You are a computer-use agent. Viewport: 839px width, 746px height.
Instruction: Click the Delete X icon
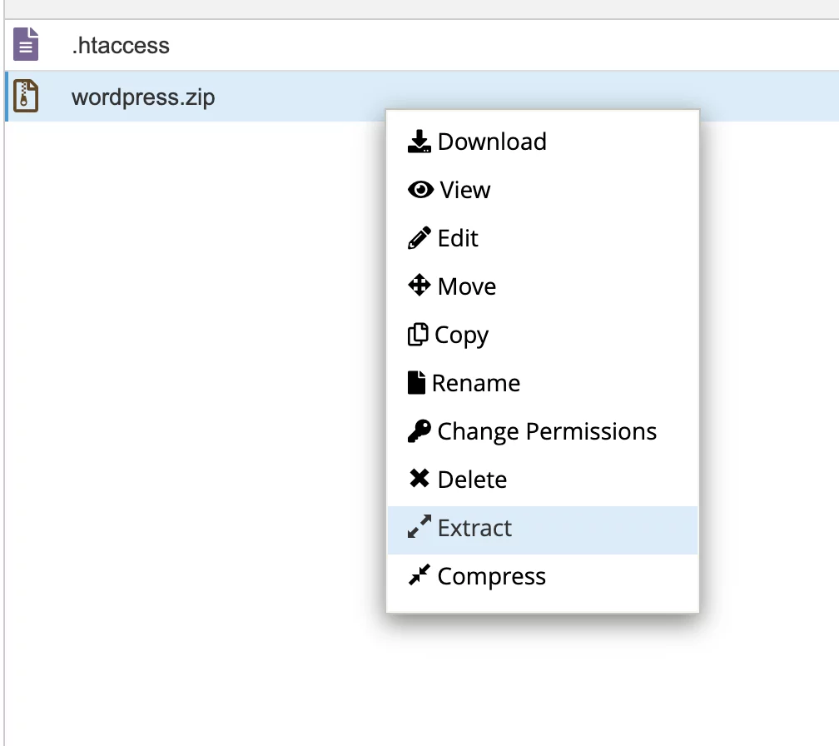click(x=419, y=479)
